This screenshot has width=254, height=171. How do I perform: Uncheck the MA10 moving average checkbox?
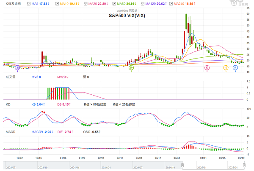57,3
